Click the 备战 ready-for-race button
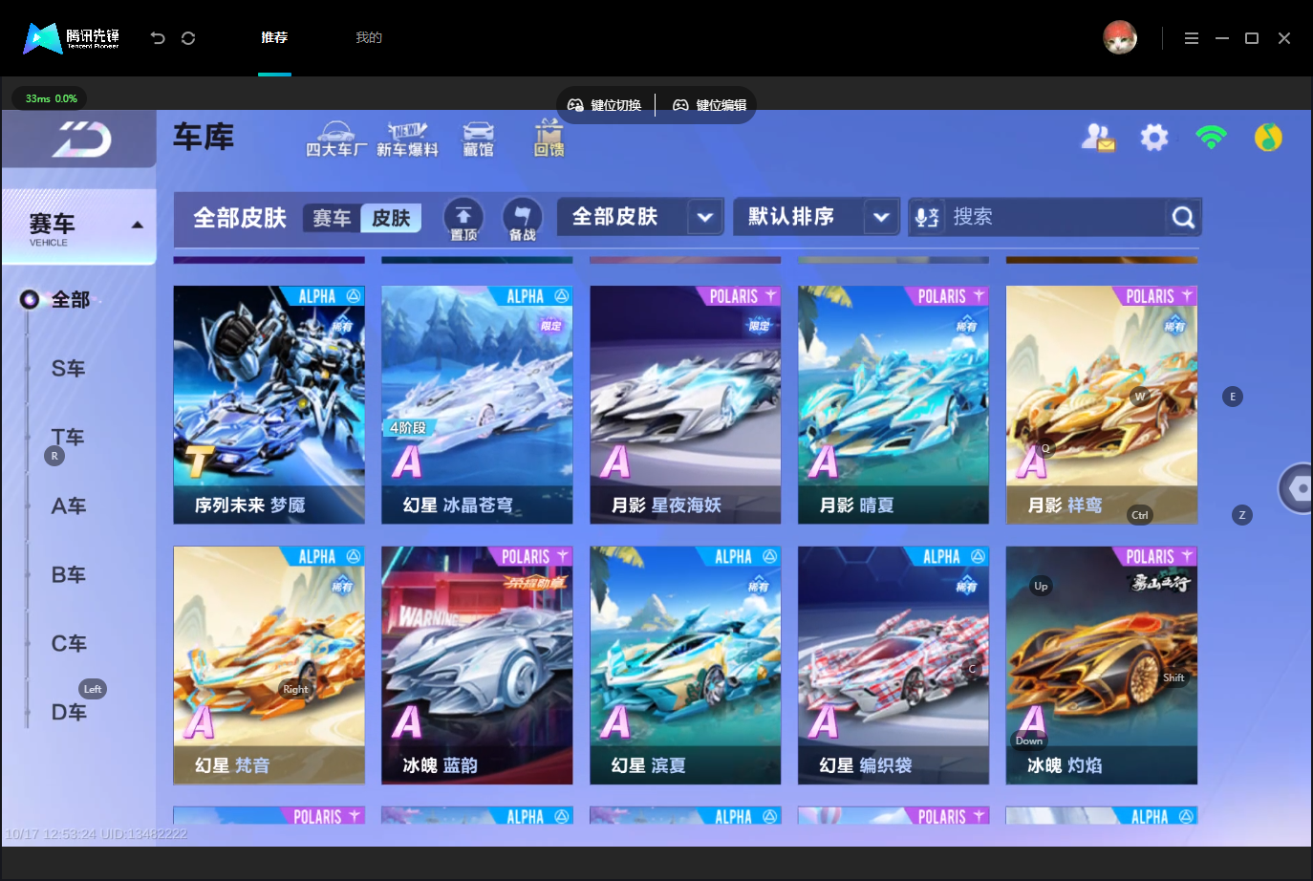The height and width of the screenshot is (881, 1313). (522, 219)
